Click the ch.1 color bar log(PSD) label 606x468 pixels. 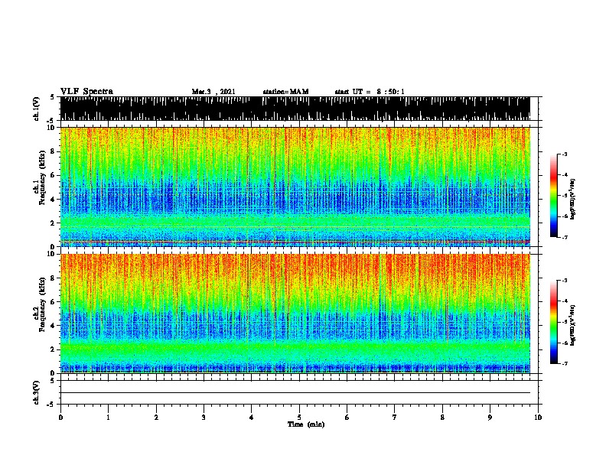(573, 199)
